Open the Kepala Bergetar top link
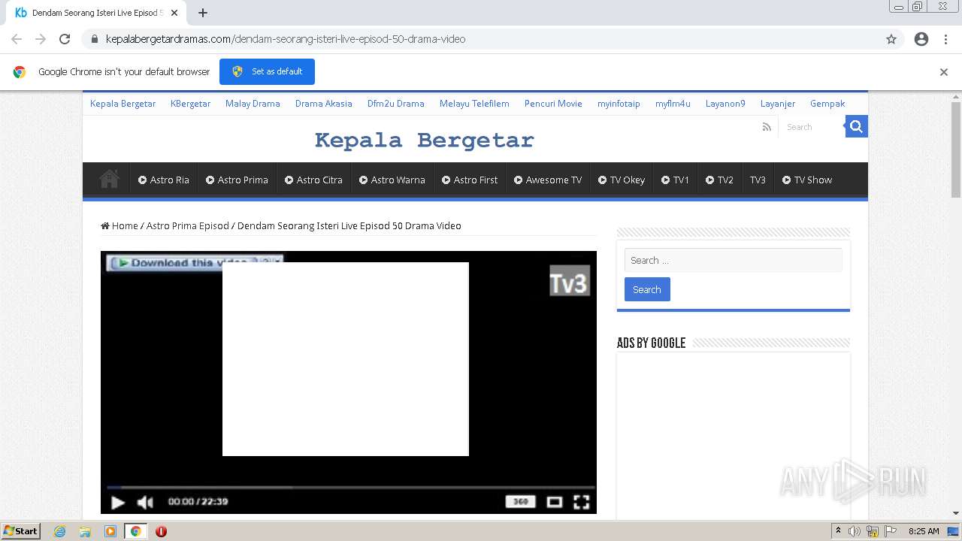Screen dimensions: 962x541 click(123, 104)
